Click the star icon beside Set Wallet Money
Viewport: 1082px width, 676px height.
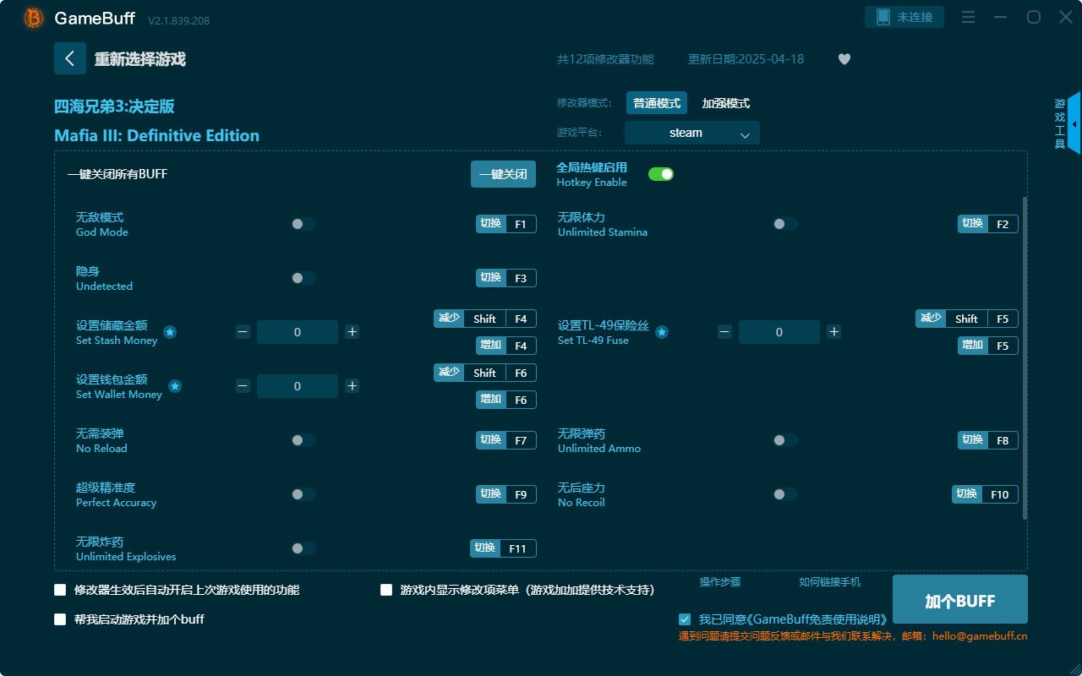tap(175, 387)
